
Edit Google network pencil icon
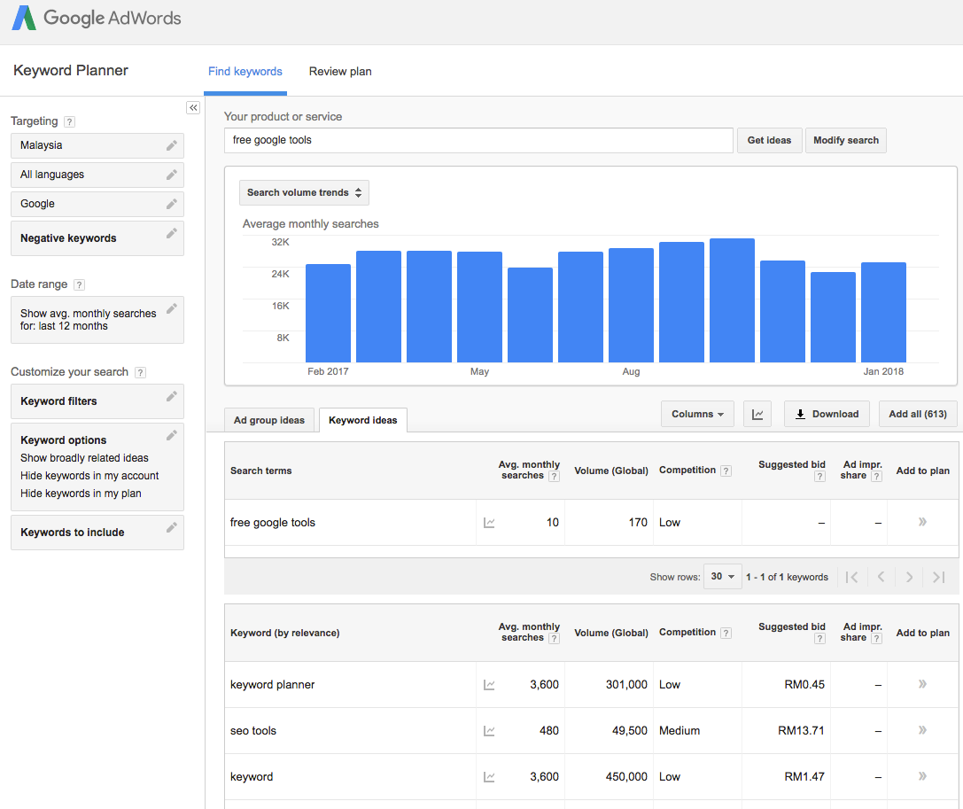[x=171, y=204]
